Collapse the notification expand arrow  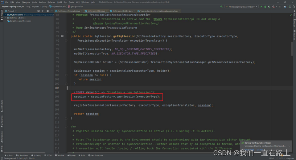pos(289,146)
